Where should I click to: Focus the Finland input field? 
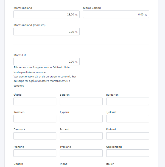[128, 136]
